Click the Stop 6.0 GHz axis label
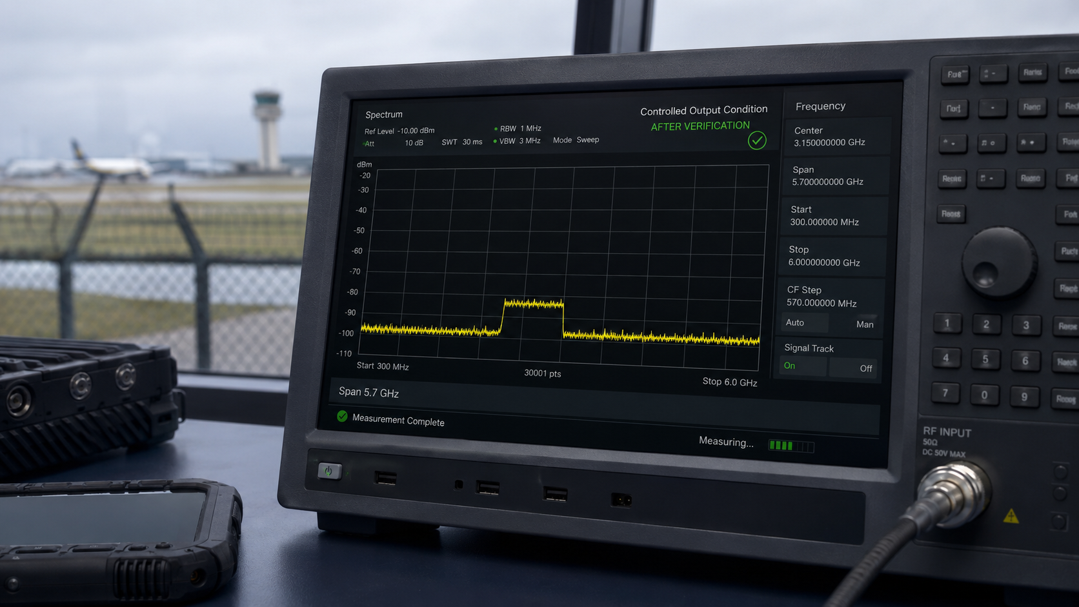Image resolution: width=1079 pixels, height=607 pixels. click(x=730, y=382)
